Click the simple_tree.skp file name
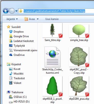Screen dimensions: 94x104 point(79,40)
